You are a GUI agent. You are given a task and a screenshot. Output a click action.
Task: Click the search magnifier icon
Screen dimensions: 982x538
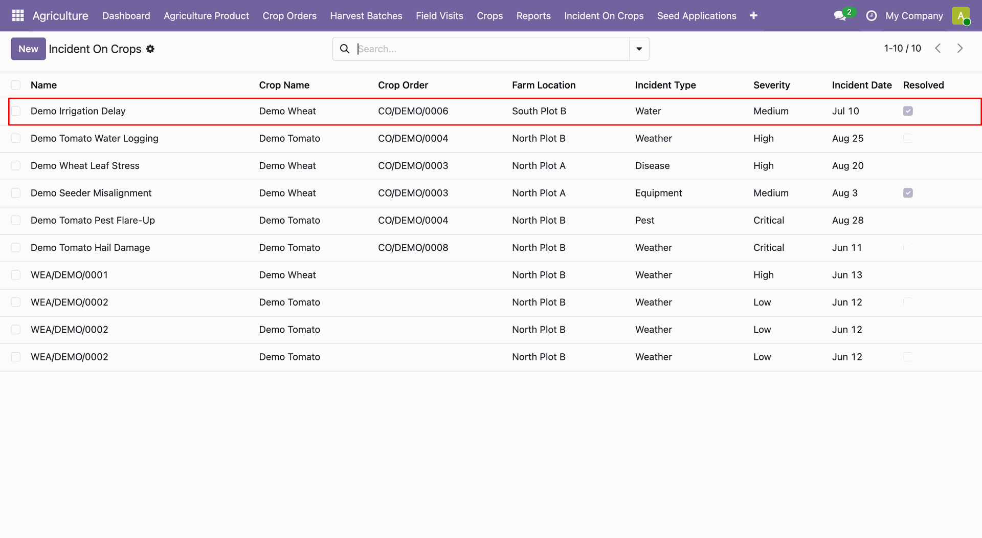tap(345, 49)
